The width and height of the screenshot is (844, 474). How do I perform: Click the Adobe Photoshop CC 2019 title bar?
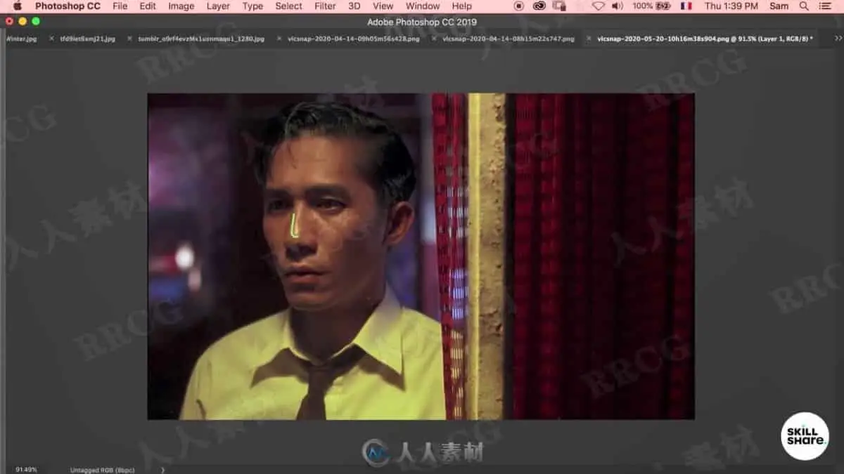click(x=422, y=22)
